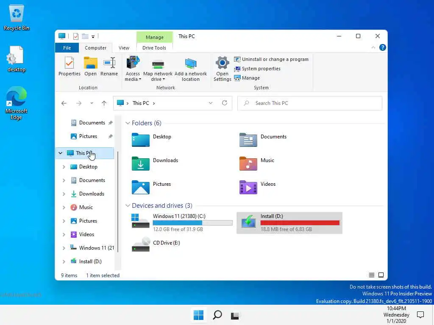Select pinned Documents in Quick access
Screen dimensions: 434x325
(92, 123)
